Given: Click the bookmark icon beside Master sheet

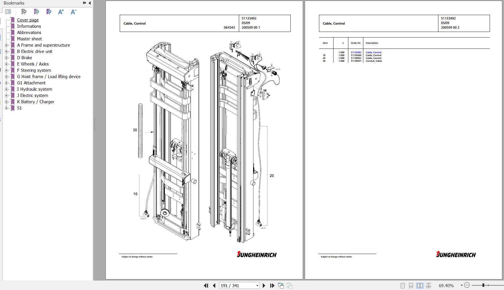Looking at the screenshot, I should 13,39.
